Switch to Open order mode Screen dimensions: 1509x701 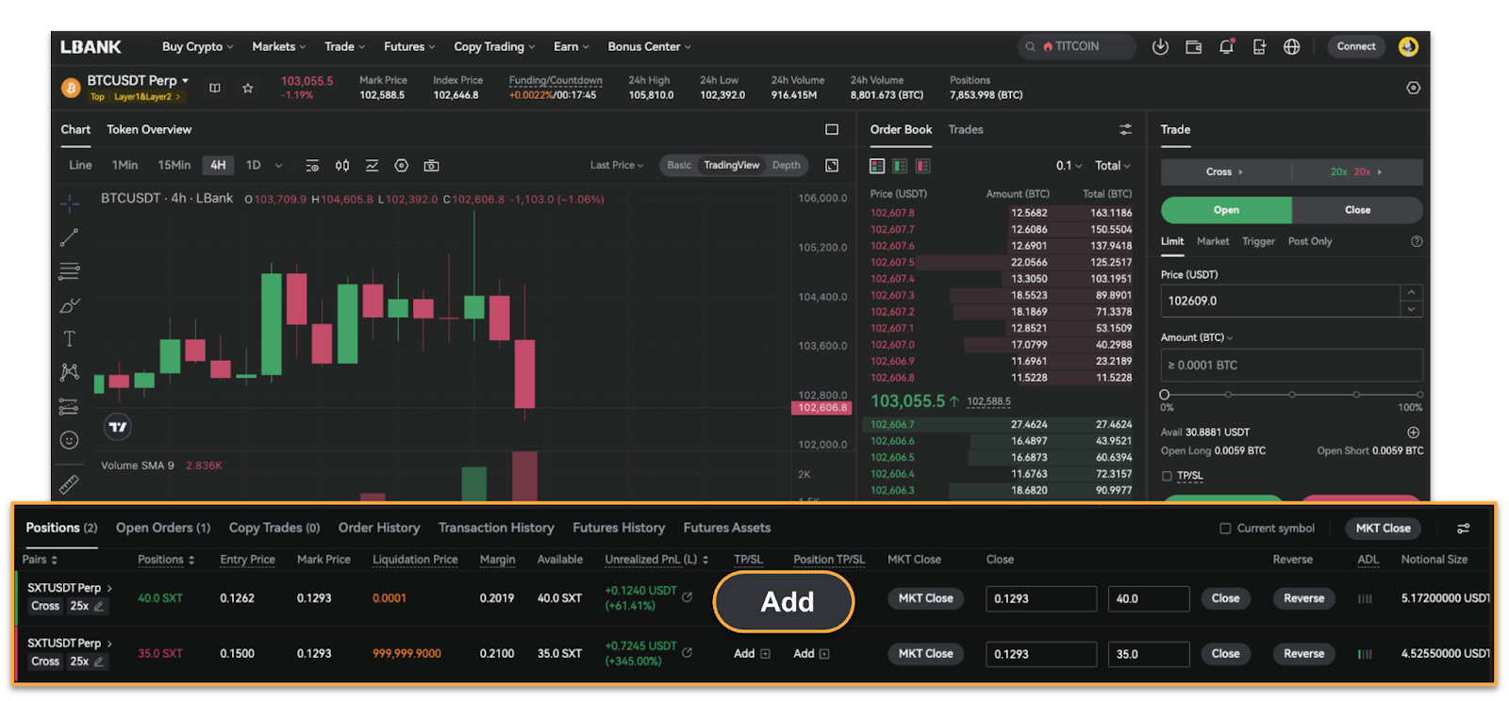pyautogui.click(x=1226, y=210)
